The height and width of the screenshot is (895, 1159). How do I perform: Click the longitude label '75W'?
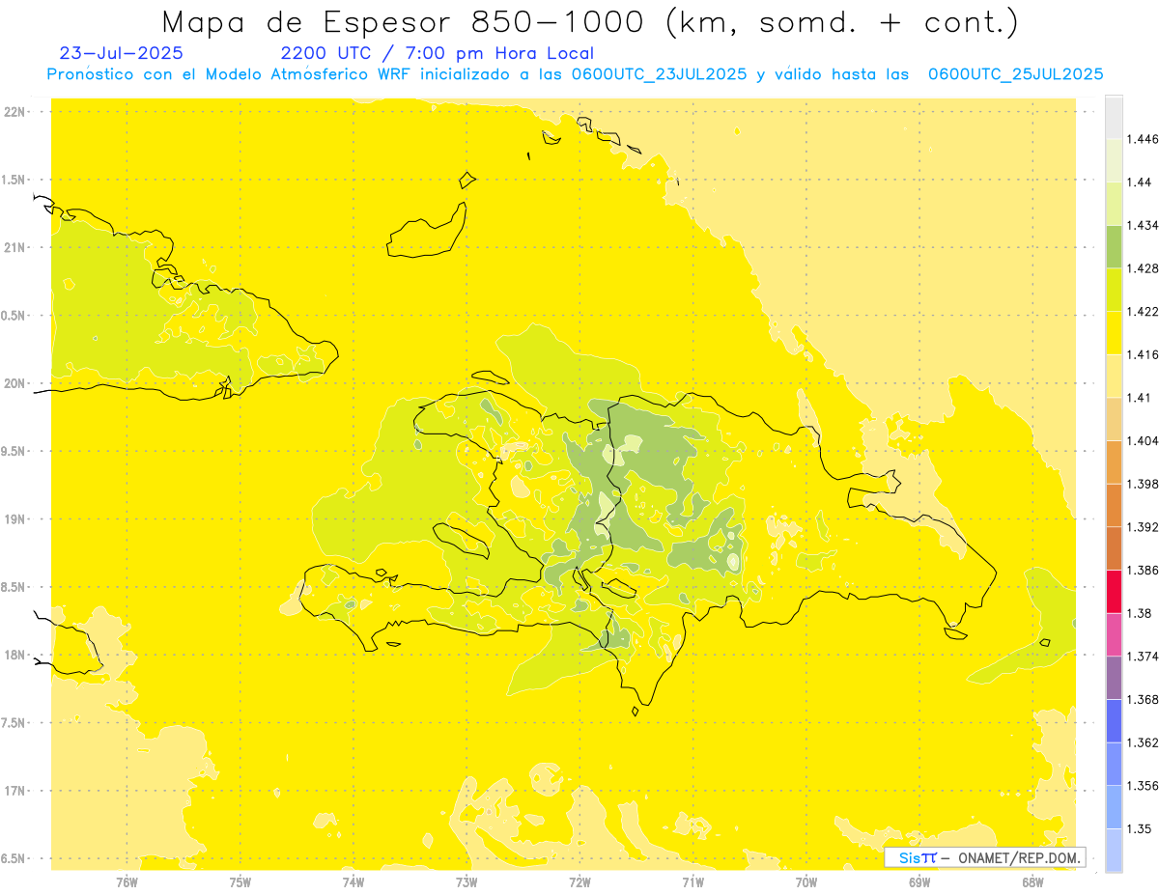click(x=240, y=881)
